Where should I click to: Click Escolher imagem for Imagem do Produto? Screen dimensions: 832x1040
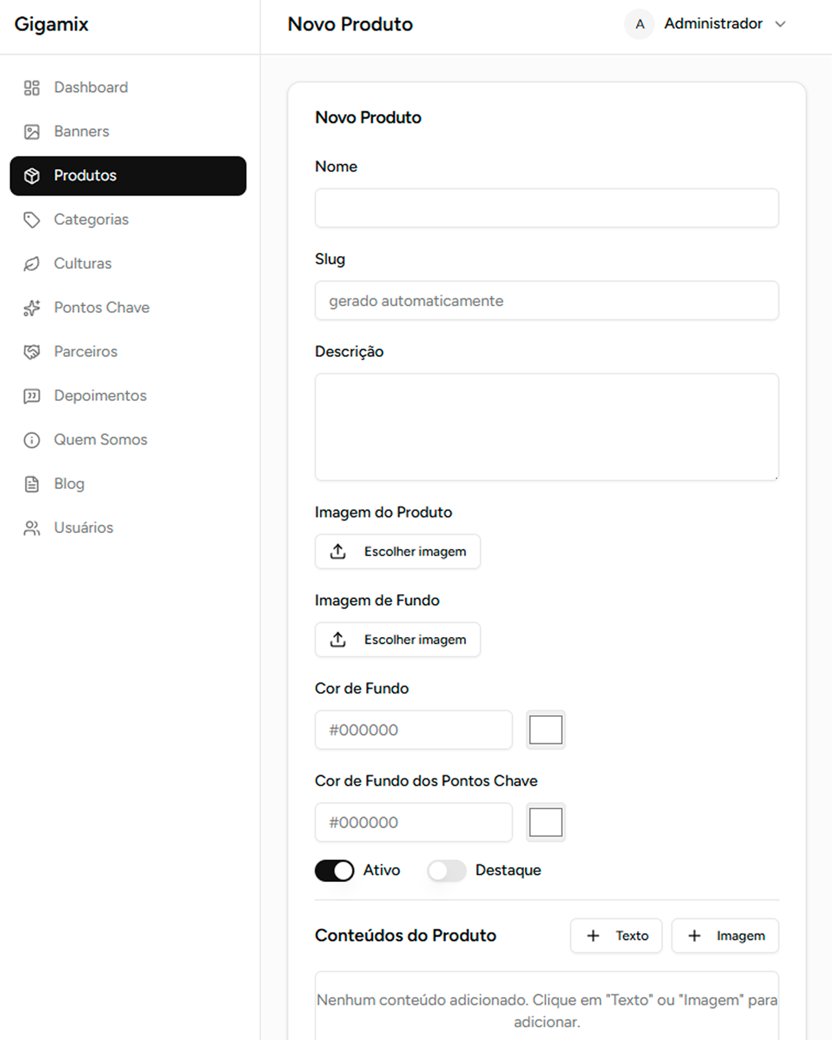pos(397,551)
